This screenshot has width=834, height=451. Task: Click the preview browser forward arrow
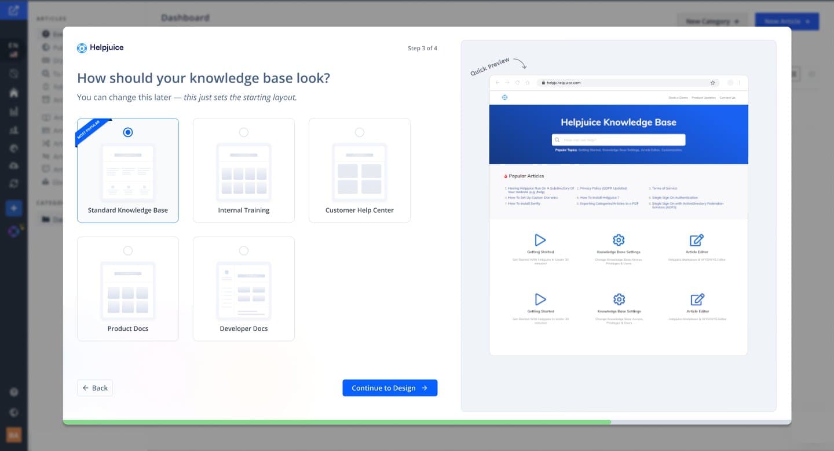(x=507, y=83)
